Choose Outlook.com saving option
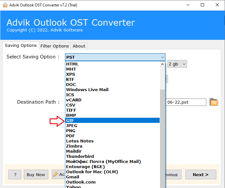Viewport: 225px width, 188px height. (x=113, y=182)
